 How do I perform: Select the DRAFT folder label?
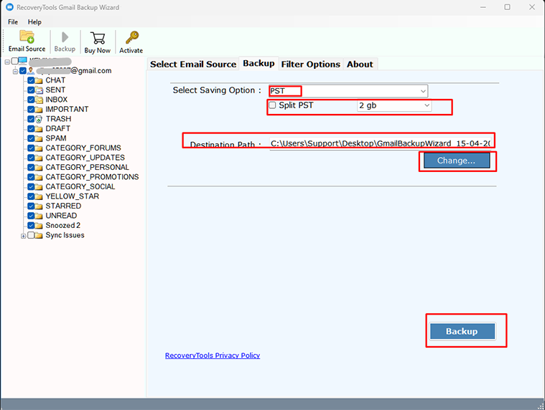pyautogui.click(x=58, y=129)
